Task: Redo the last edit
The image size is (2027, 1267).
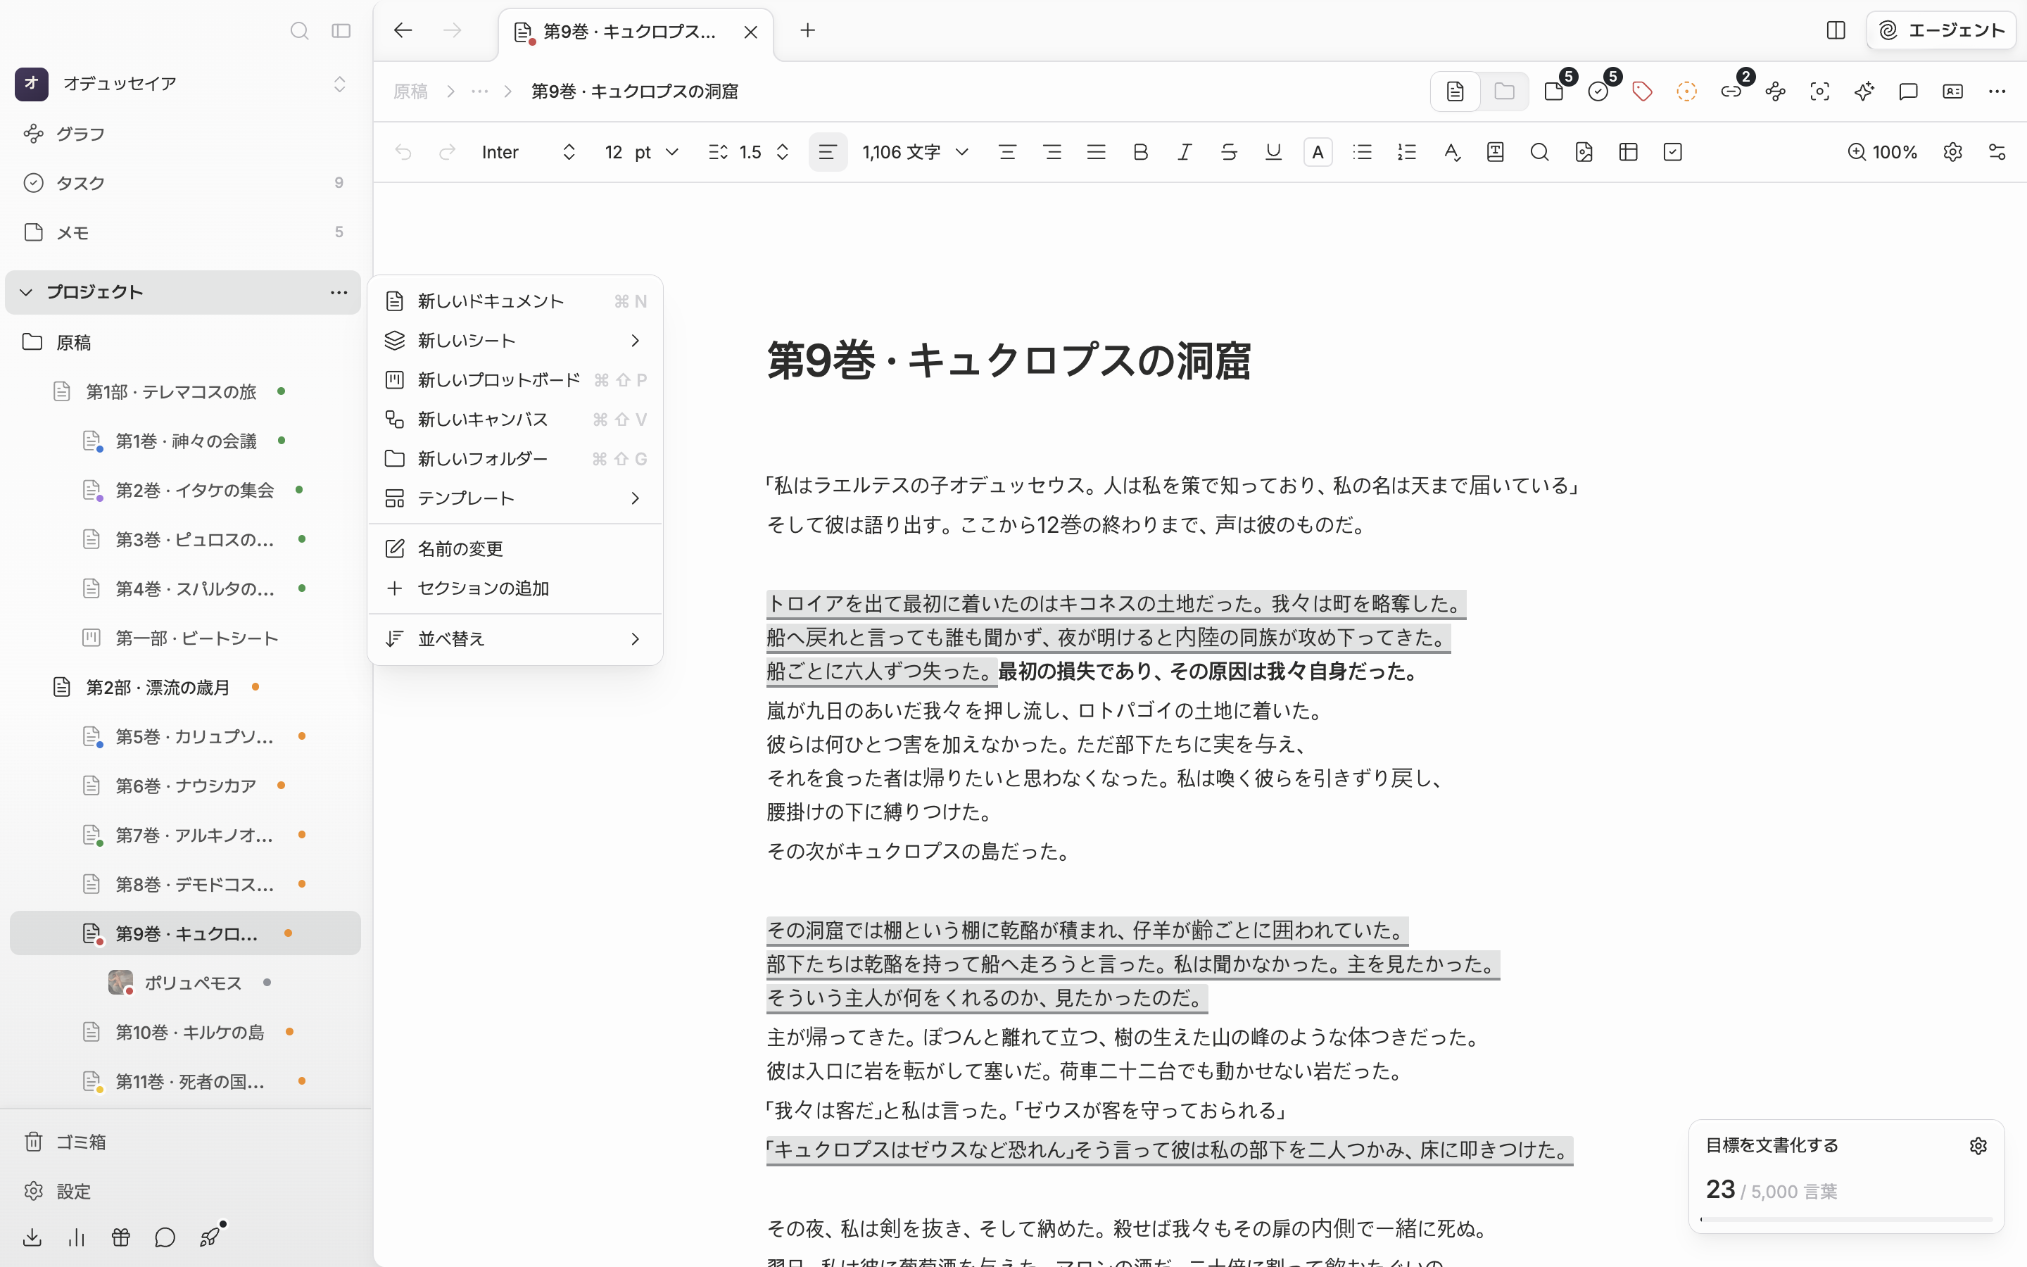Action: click(x=448, y=151)
